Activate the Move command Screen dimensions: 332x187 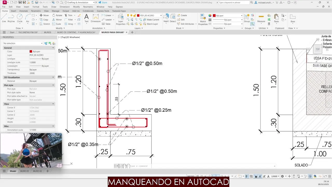pyautogui.click(x=44, y=15)
